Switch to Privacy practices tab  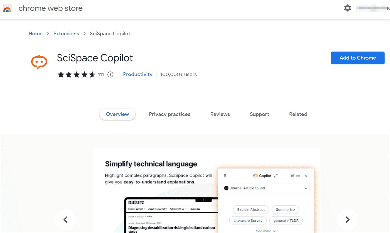coord(170,114)
